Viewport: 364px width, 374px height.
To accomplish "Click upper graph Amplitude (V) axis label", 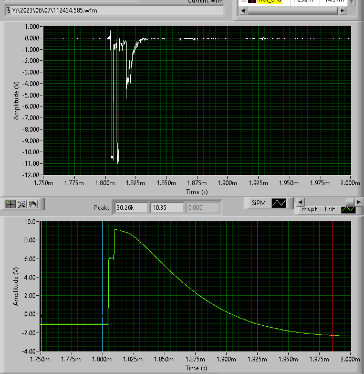I will (x=16, y=101).
